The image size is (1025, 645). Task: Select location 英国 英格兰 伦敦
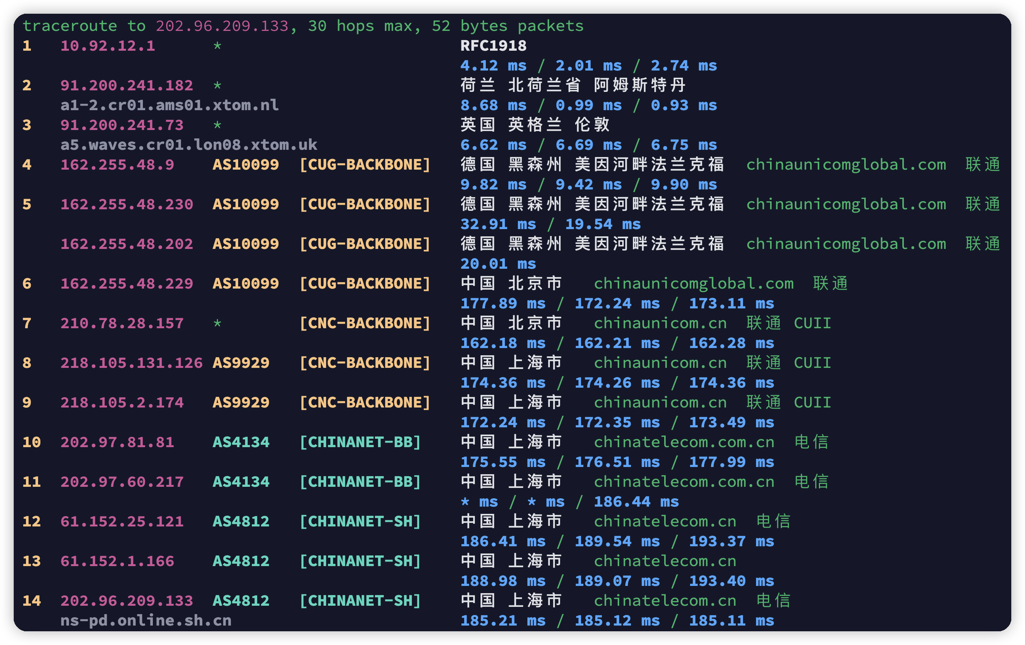pyautogui.click(x=535, y=125)
